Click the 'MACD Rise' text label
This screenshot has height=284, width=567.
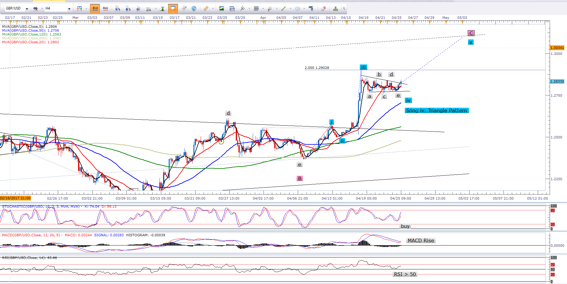tap(421, 240)
